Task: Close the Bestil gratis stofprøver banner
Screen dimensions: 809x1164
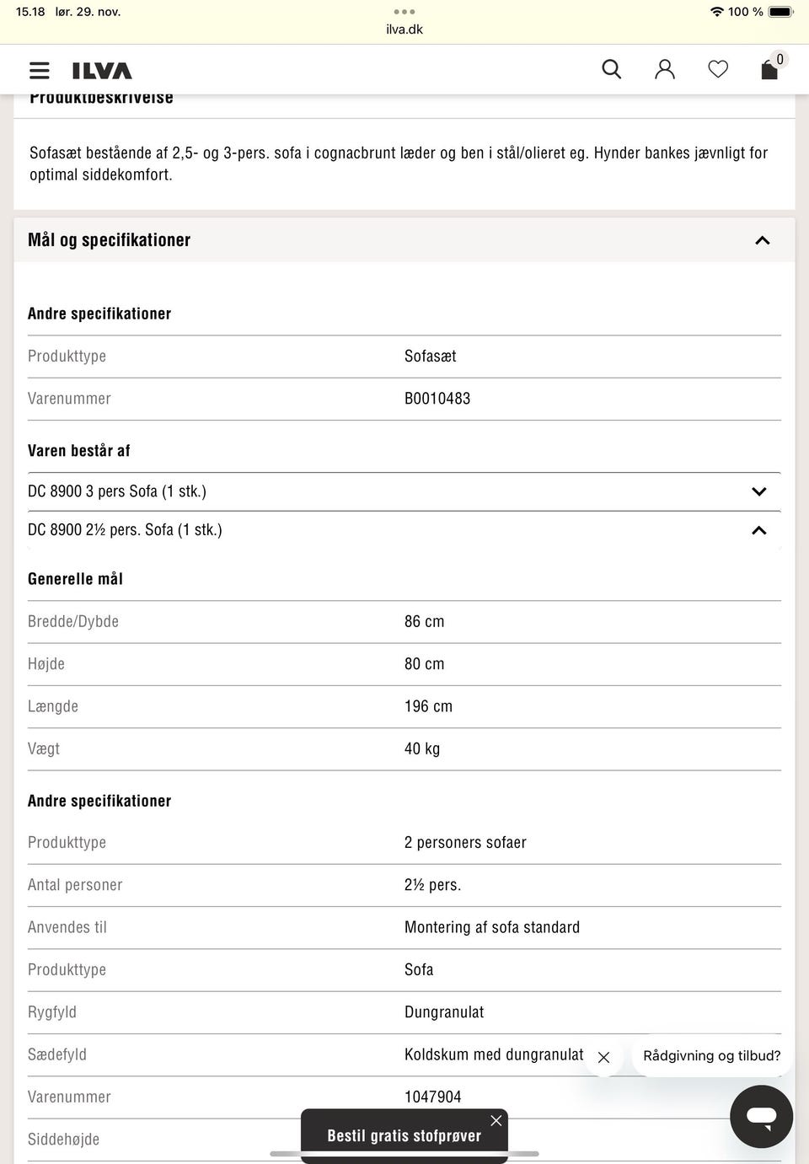Action: click(x=496, y=1120)
